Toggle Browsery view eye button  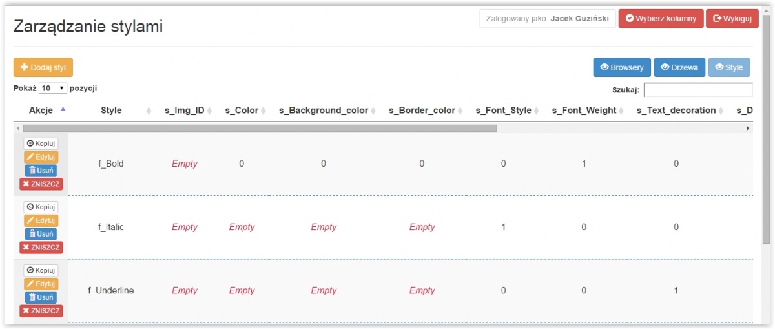tap(622, 67)
